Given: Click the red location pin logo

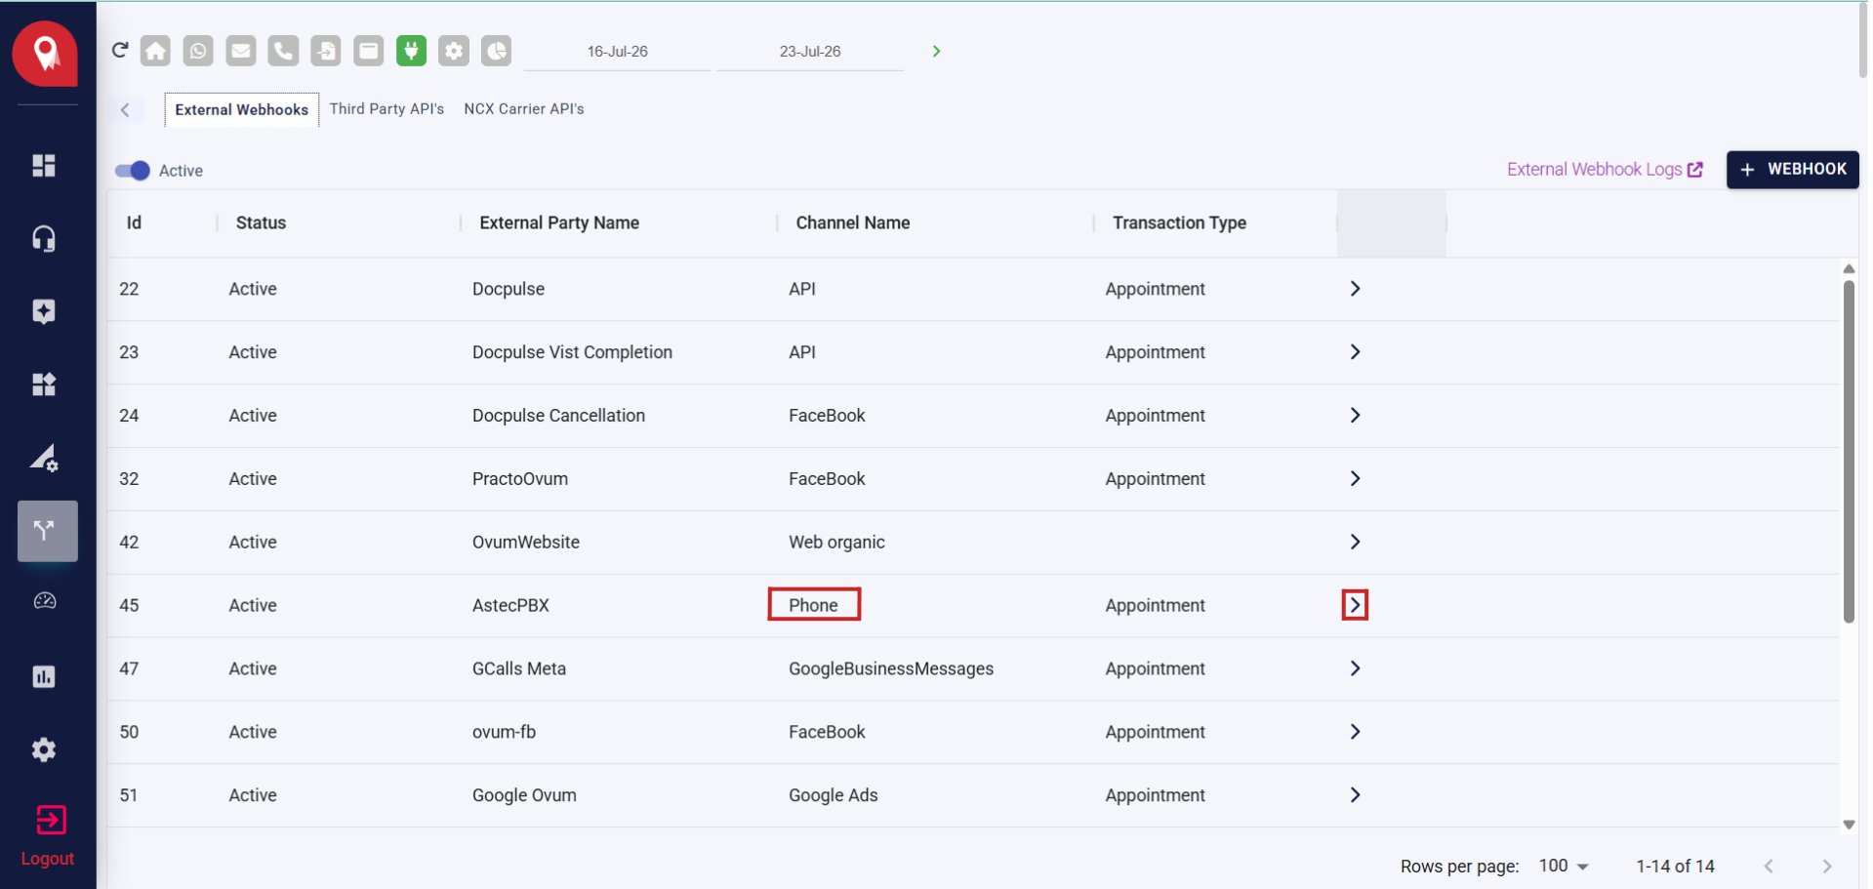Looking at the screenshot, I should (x=45, y=54).
